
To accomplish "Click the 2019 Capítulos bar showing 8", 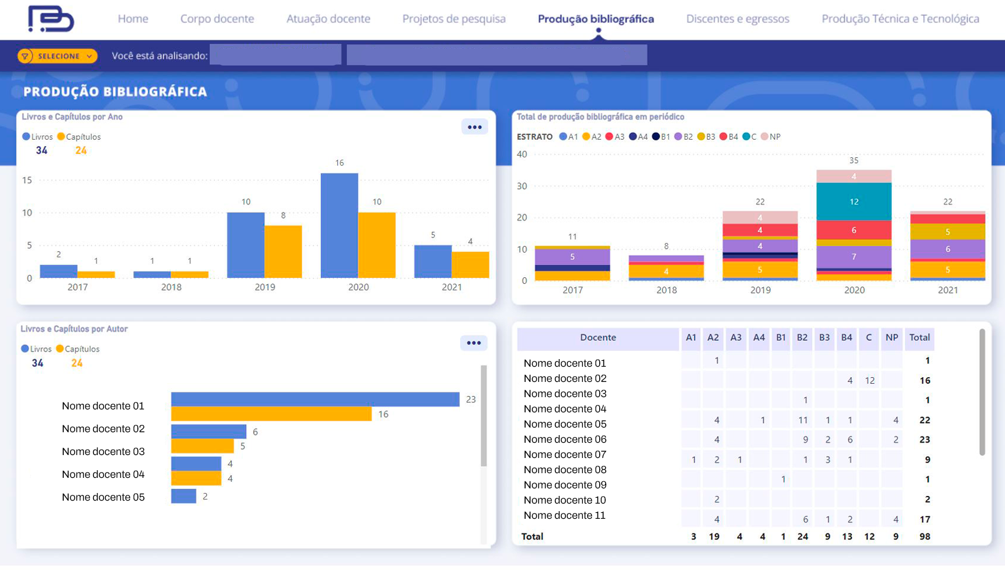I will tap(283, 251).
